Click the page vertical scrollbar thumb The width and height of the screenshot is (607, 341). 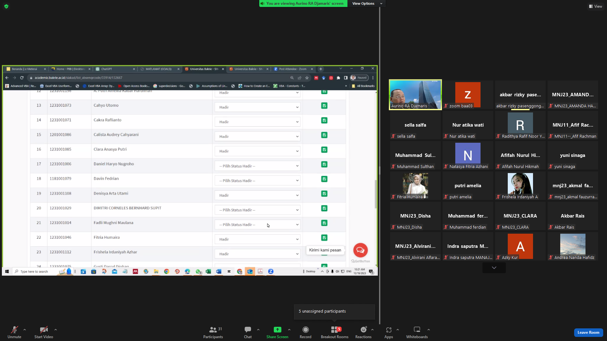coord(376,194)
